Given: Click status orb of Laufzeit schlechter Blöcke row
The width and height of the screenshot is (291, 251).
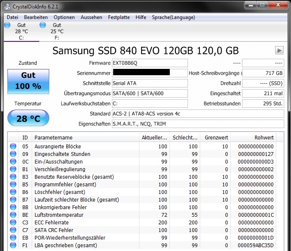Looking at the screenshot, I should (13, 199).
